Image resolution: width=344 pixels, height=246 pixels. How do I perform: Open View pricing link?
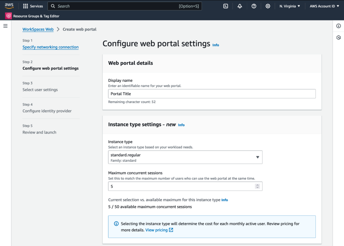157,230
